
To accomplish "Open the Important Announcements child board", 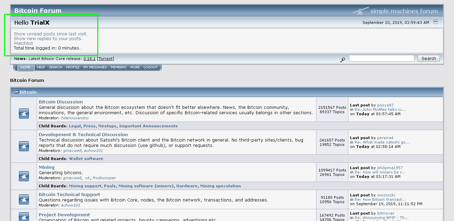I will [x=148, y=126].
